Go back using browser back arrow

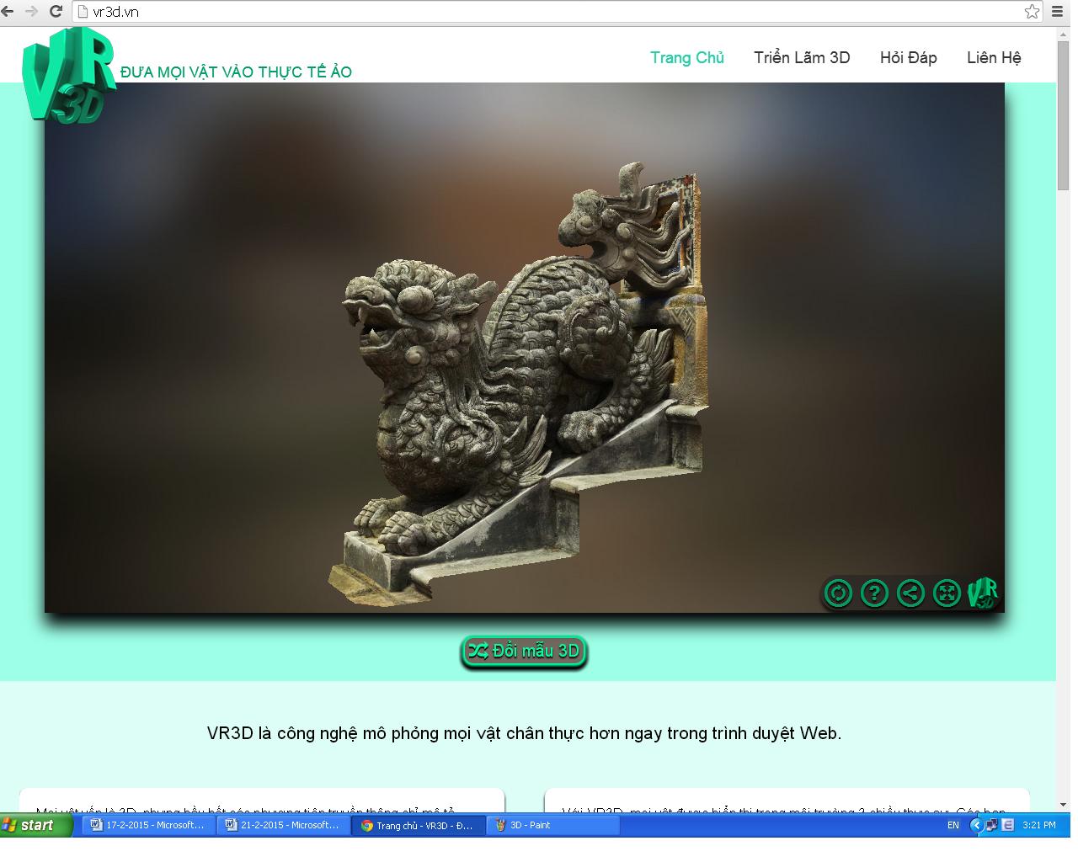[x=8, y=11]
